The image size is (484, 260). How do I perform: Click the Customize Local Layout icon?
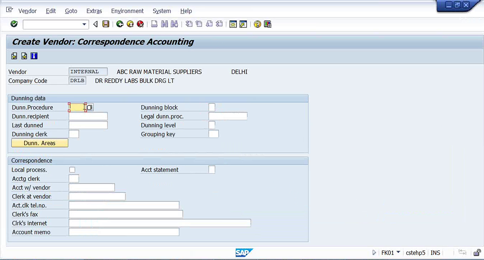[x=268, y=24]
